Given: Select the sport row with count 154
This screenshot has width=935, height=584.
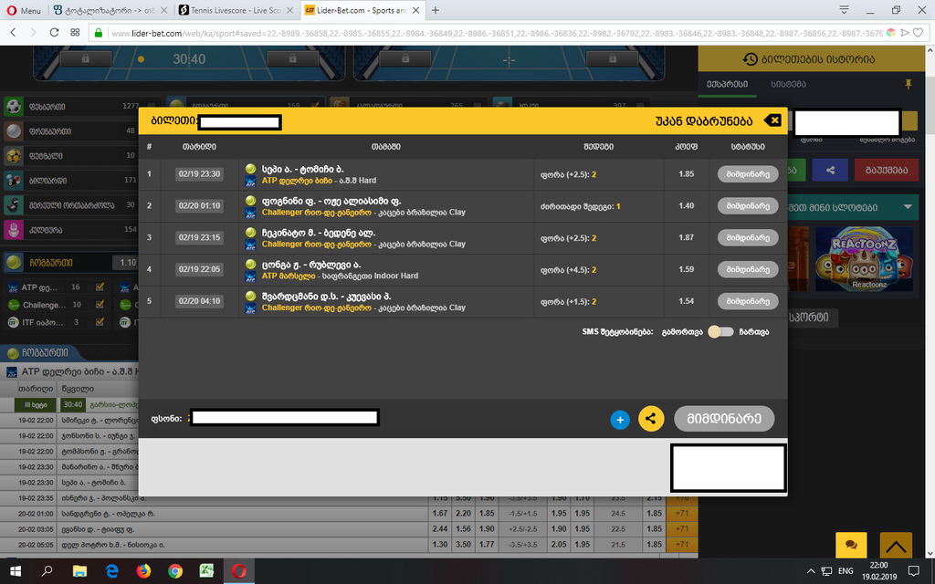Looking at the screenshot, I should pos(71,229).
